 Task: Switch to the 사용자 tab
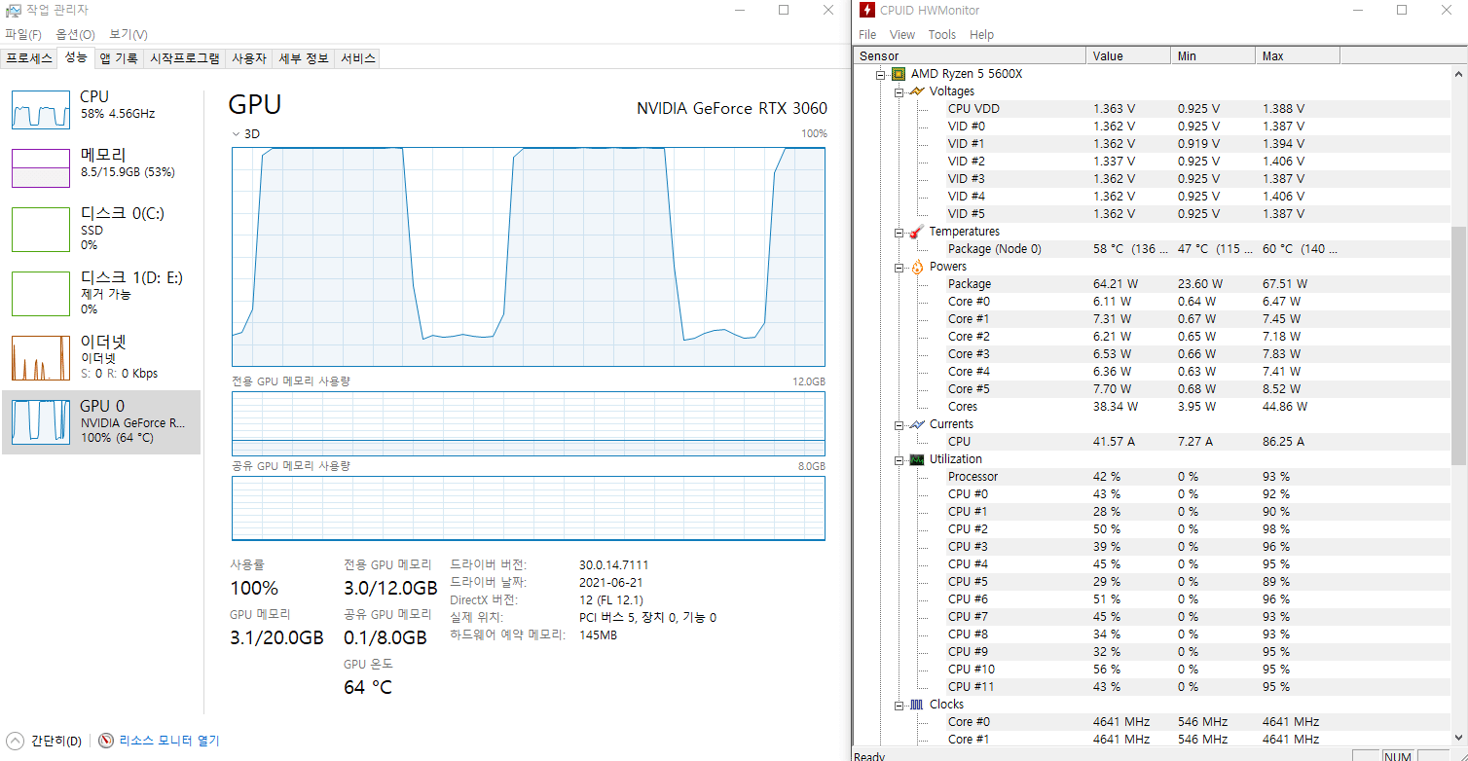pyautogui.click(x=248, y=58)
